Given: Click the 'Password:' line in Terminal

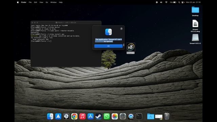Looking at the screenshot, I should (x=35, y=33).
